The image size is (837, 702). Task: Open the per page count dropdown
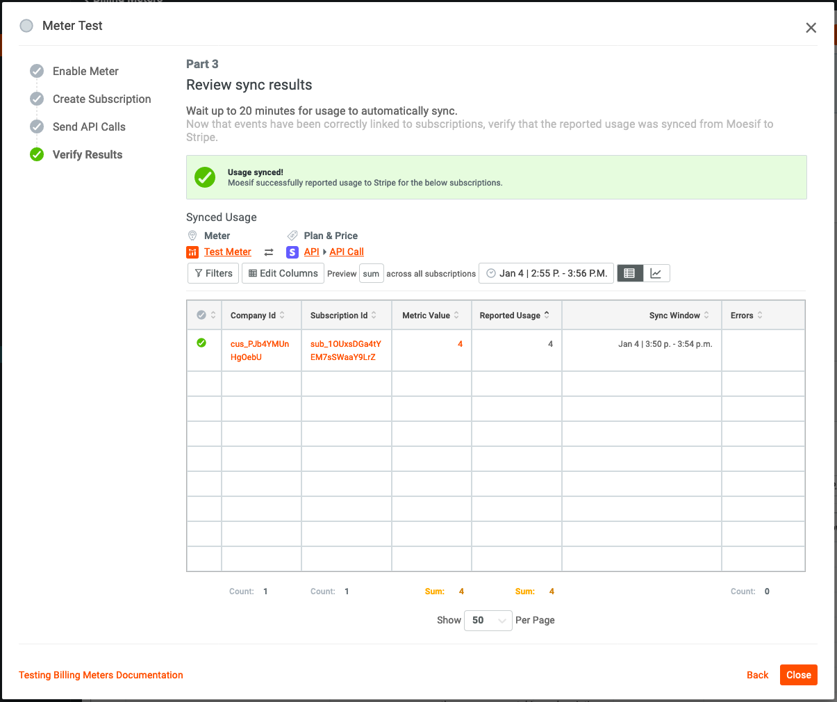pyautogui.click(x=488, y=620)
